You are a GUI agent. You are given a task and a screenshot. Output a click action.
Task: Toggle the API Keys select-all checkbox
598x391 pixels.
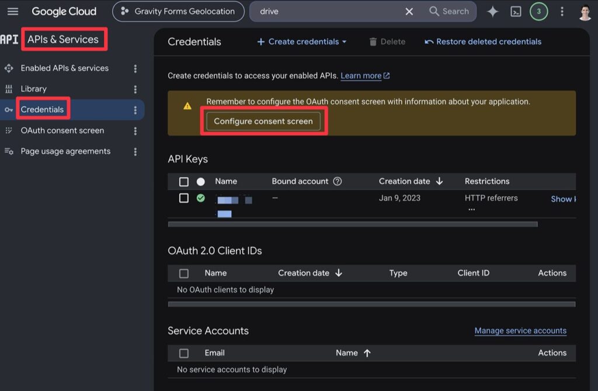184,181
